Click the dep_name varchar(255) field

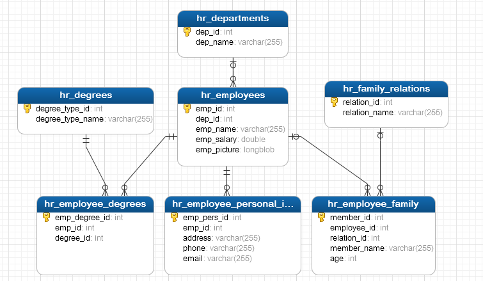(239, 42)
